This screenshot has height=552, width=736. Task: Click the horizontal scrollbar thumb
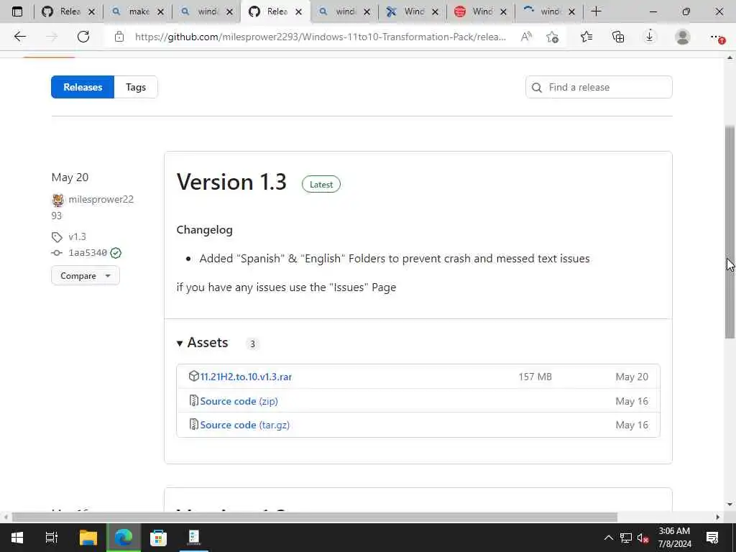315,517
